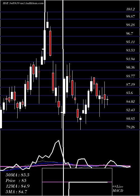Click the 12MA : 84.9 reading

[x=17, y=186]
